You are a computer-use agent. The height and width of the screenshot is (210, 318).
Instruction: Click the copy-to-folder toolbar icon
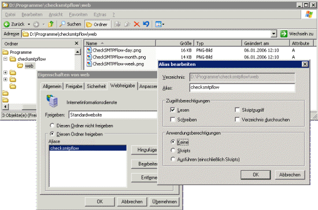tap(127, 24)
